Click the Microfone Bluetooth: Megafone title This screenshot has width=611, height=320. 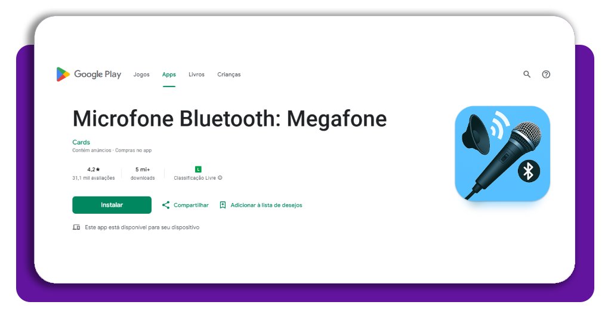pos(230,118)
